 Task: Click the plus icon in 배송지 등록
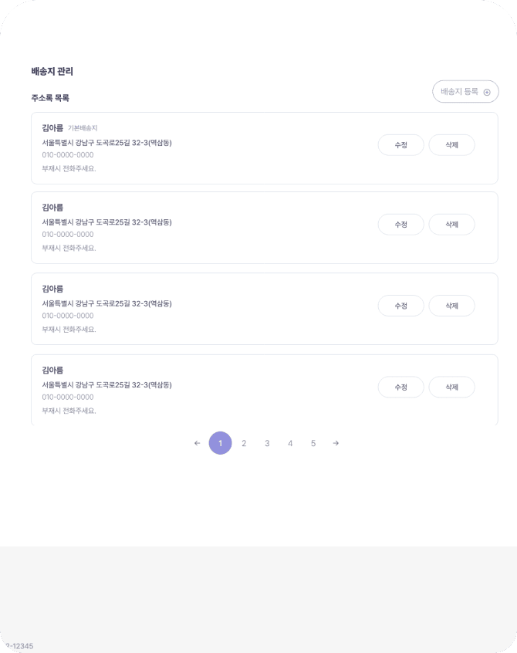(487, 92)
